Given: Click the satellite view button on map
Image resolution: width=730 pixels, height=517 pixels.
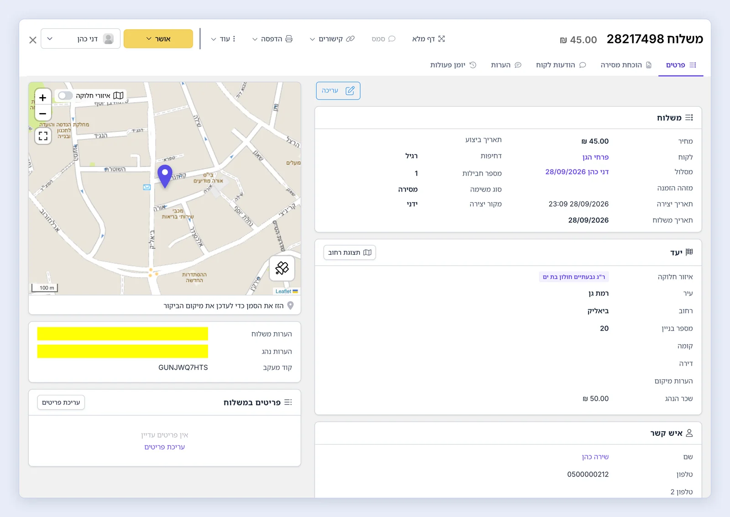Looking at the screenshot, I should pyautogui.click(x=282, y=268).
